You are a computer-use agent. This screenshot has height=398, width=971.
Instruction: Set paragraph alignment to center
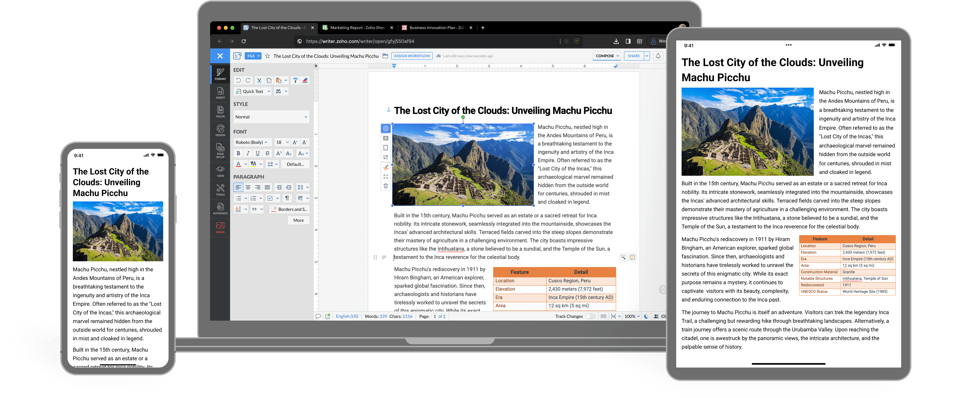[x=248, y=187]
